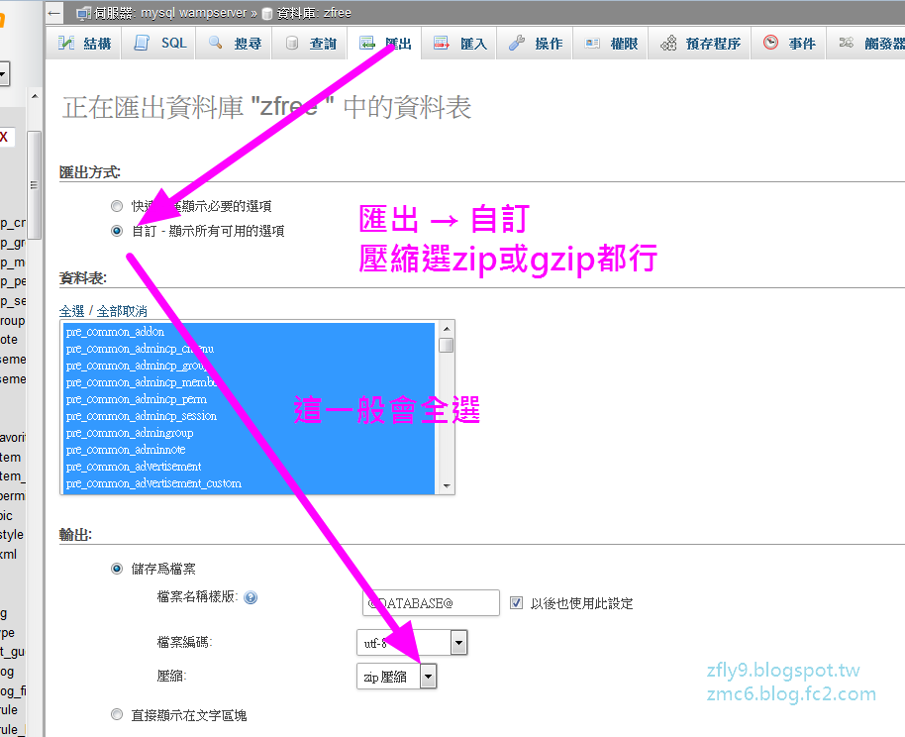Click the 事件 clock icon
The height and width of the screenshot is (737, 905).
pos(770,43)
